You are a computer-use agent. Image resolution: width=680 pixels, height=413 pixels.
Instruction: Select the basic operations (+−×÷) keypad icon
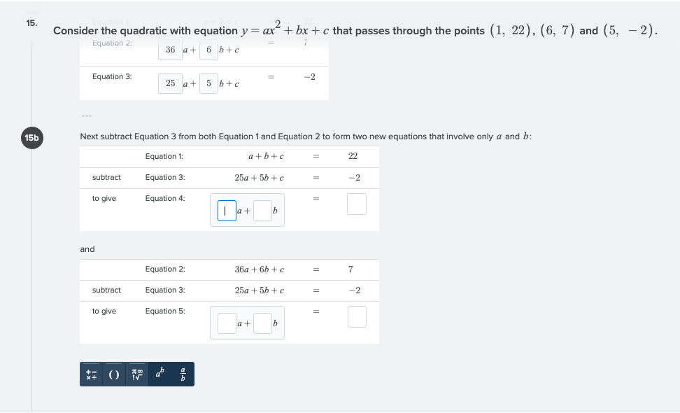tap(92, 374)
